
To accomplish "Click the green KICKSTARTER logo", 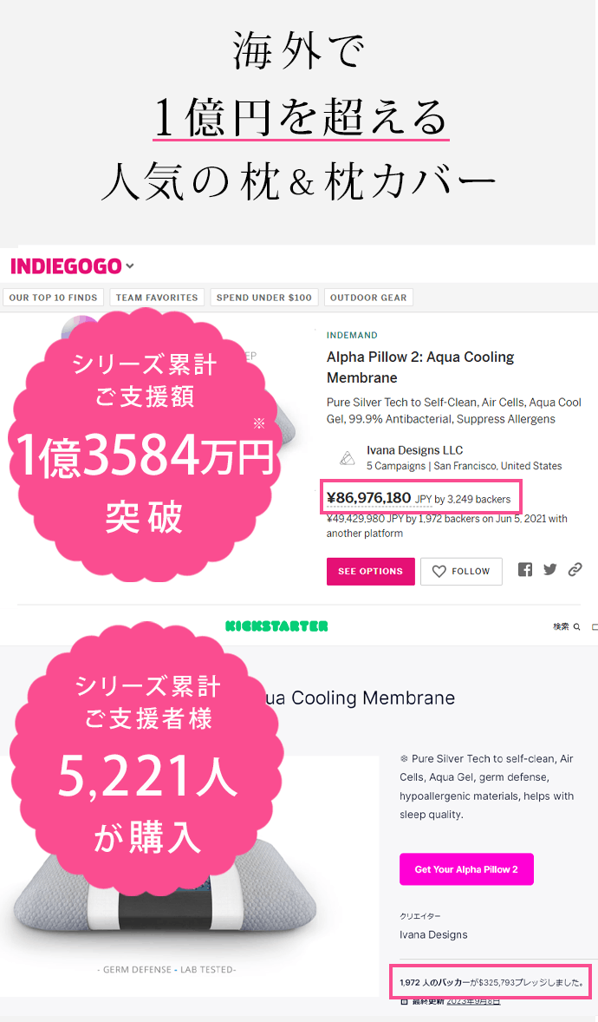I will point(276,626).
